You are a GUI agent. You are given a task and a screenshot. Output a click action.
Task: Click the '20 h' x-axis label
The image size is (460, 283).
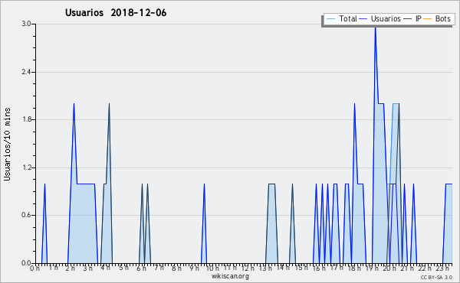390,268
